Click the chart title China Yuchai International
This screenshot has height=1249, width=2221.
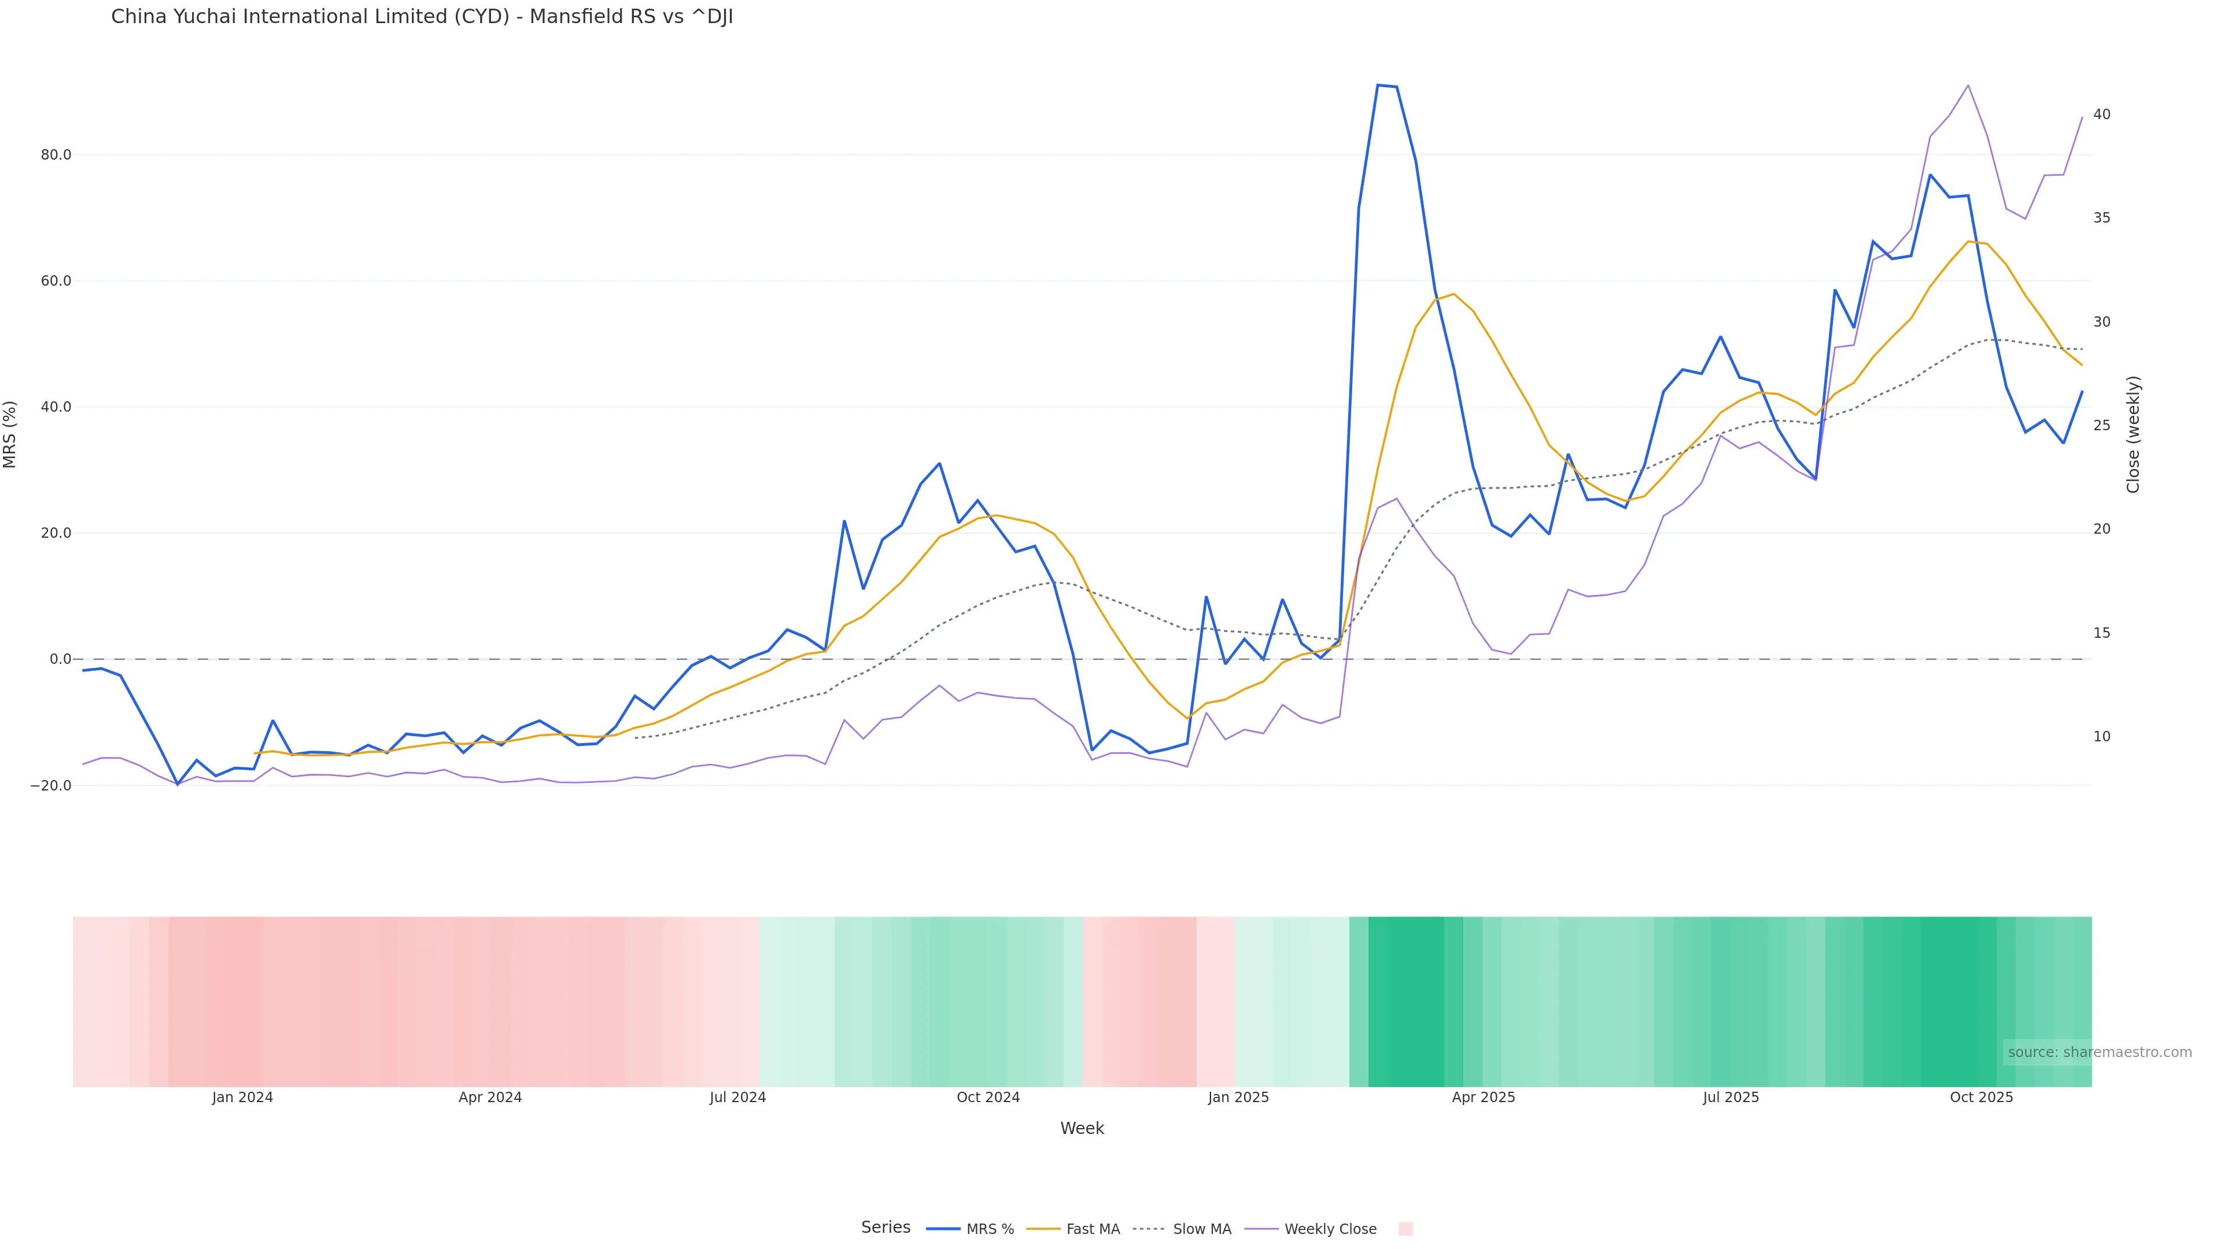[422, 16]
